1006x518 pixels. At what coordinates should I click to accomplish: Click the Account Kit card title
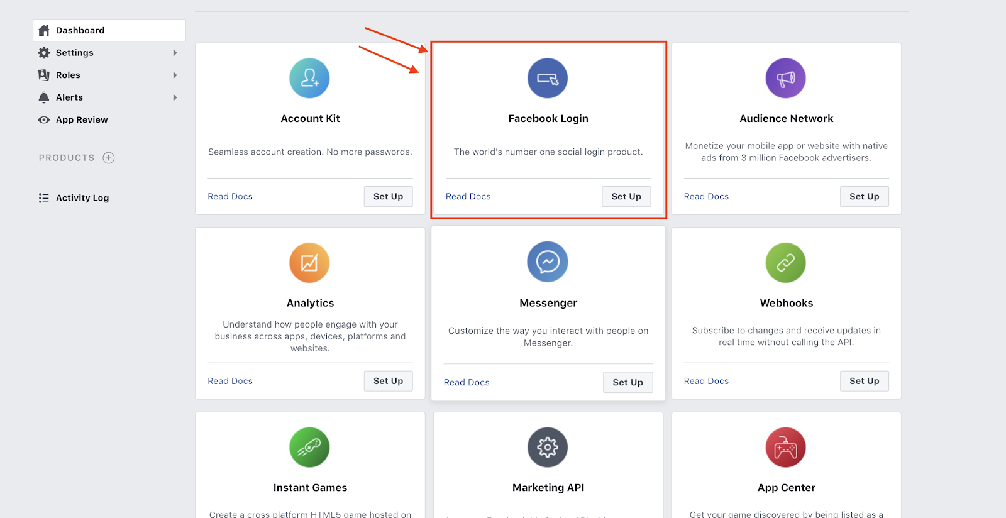(310, 118)
